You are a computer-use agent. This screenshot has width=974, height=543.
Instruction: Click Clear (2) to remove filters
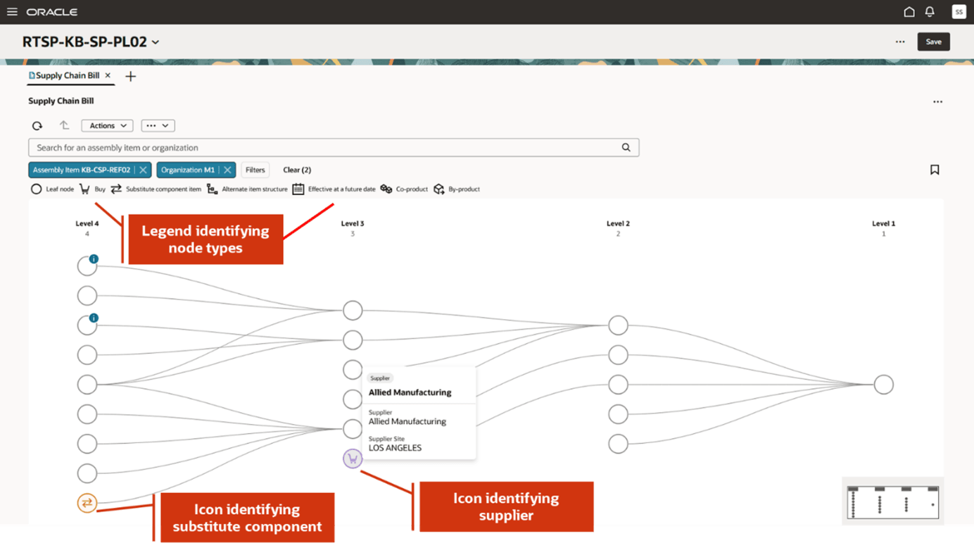(x=297, y=170)
